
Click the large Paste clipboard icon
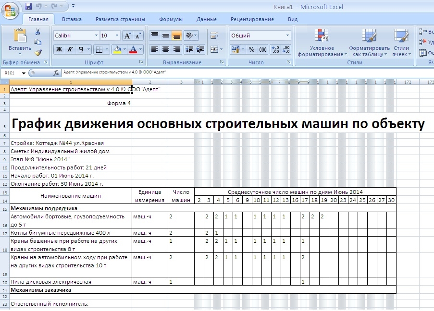20,36
